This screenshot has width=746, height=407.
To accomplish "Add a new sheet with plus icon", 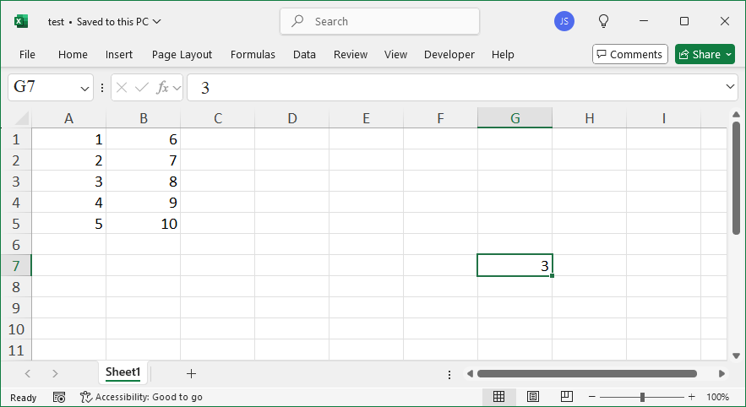I will (191, 374).
